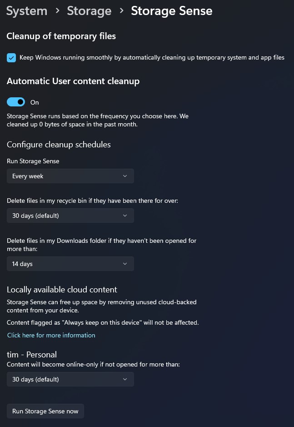Click the chevron arrow in 'Every week' box
294x427 pixels.
125,176
